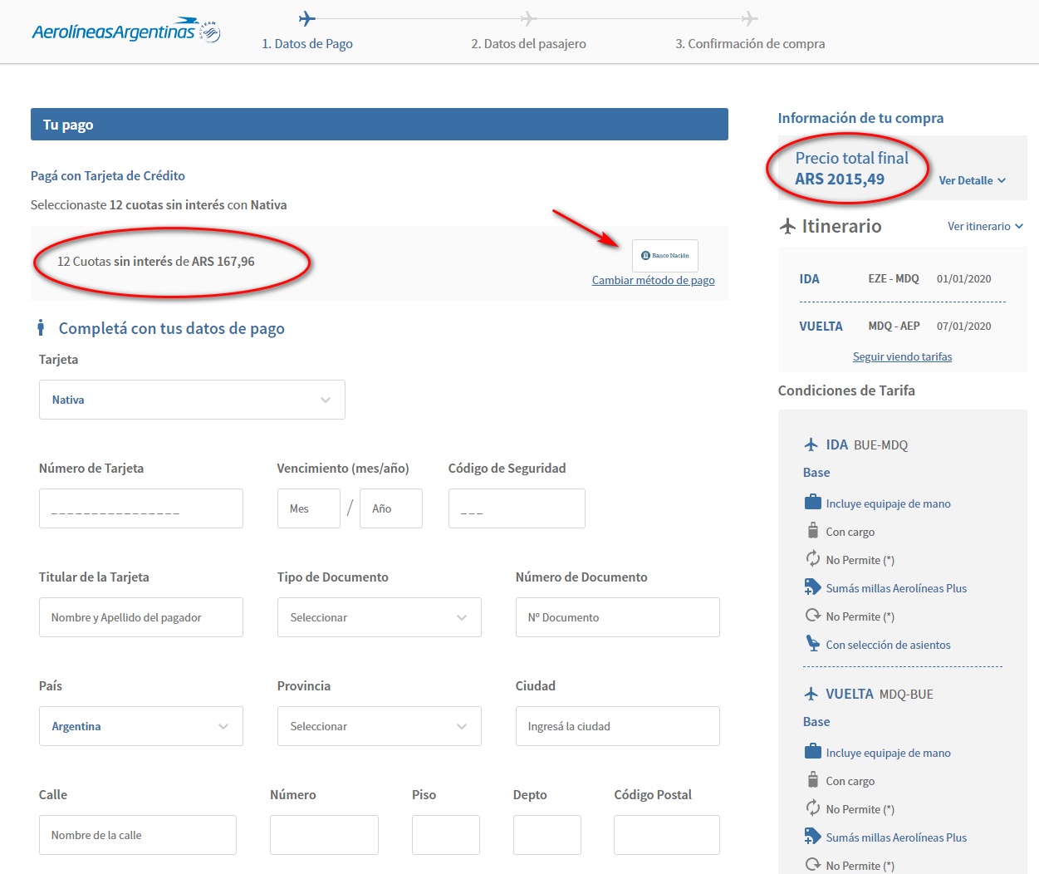Focus the Depto field
The image size is (1039, 874).
coord(546,835)
